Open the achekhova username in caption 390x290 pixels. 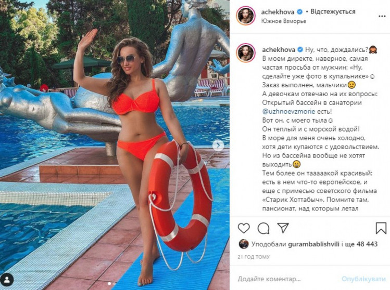coord(279,49)
